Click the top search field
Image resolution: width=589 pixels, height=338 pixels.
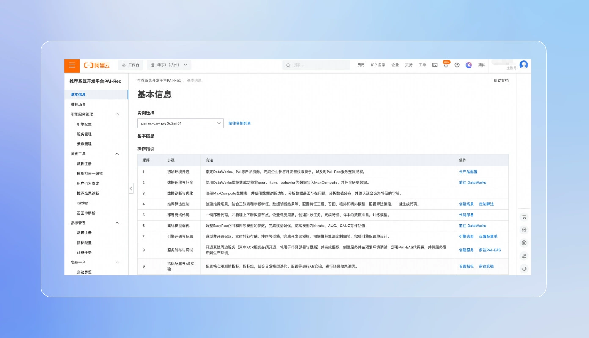[317, 65]
